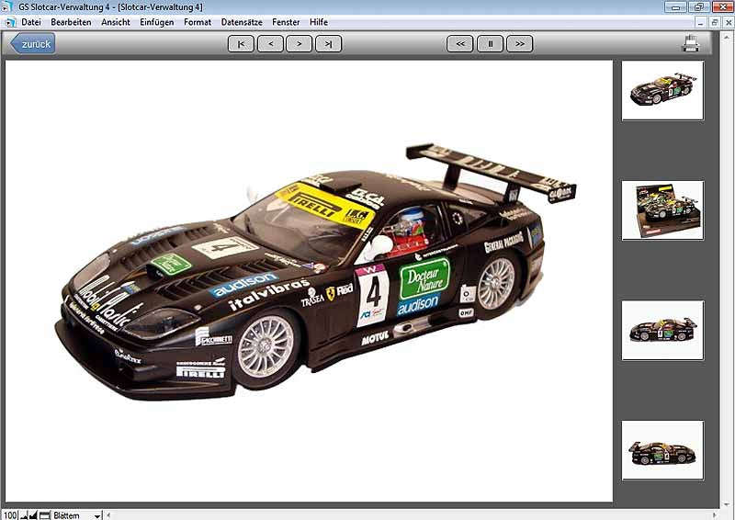Screen dimensions: 735x520
Task: Open the Datei menu
Action: pyautogui.click(x=30, y=21)
